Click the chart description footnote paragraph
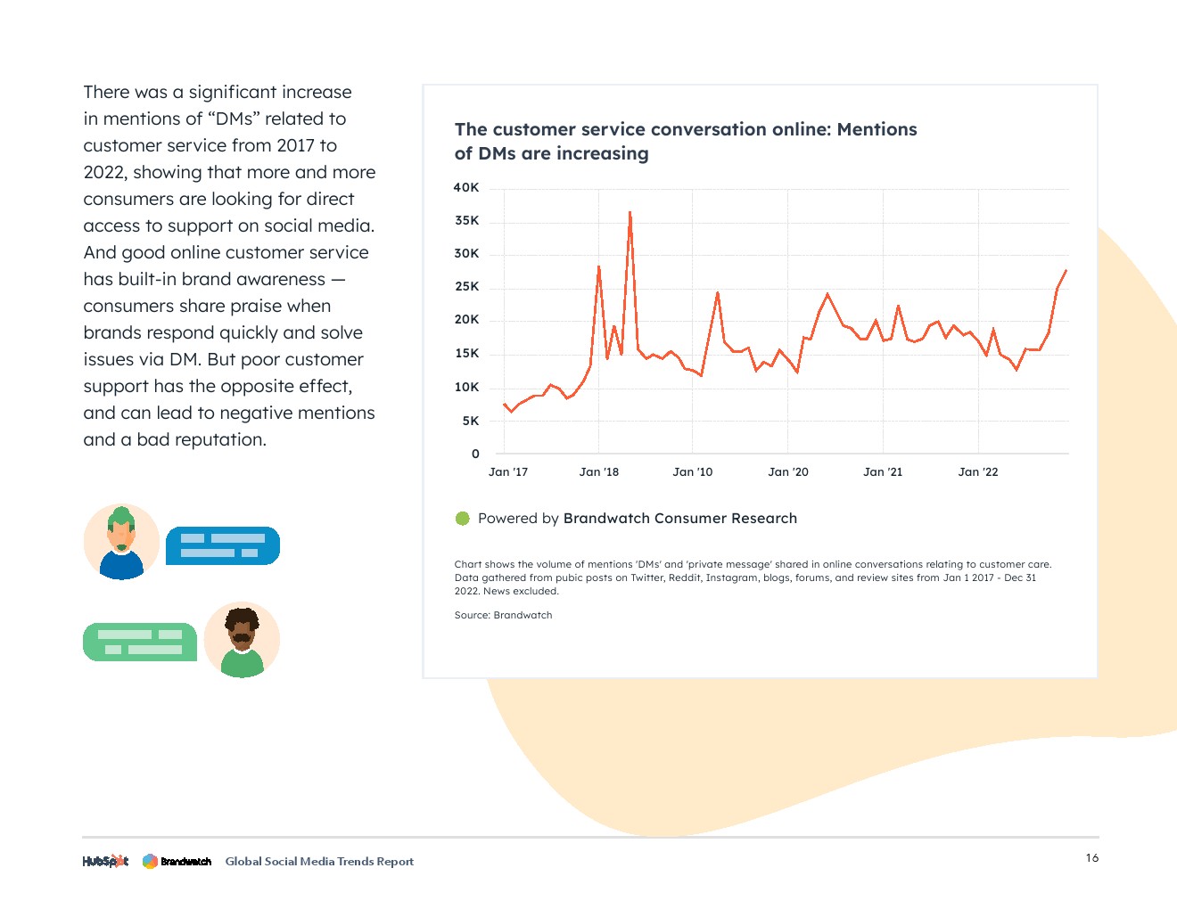This screenshot has width=1177, height=909. pos(753,577)
